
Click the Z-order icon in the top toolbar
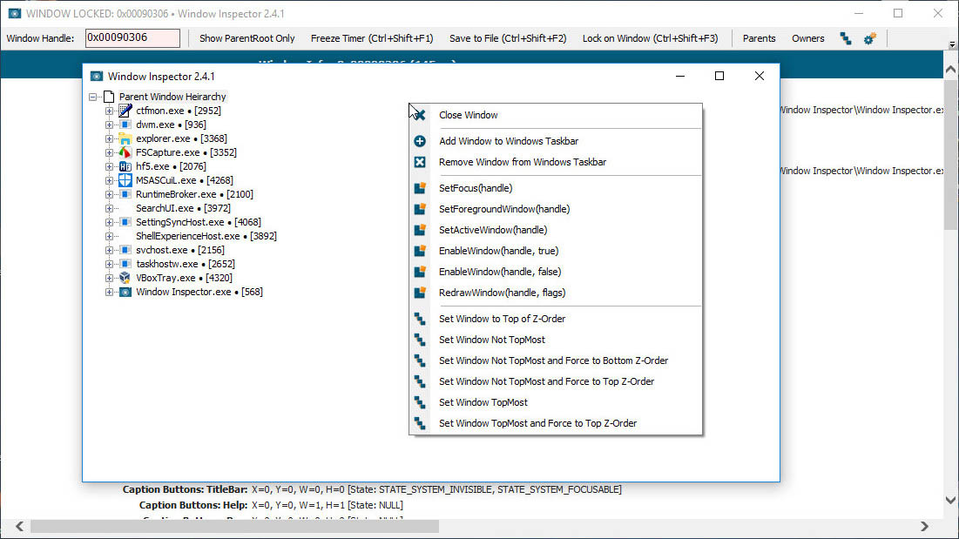[846, 38]
